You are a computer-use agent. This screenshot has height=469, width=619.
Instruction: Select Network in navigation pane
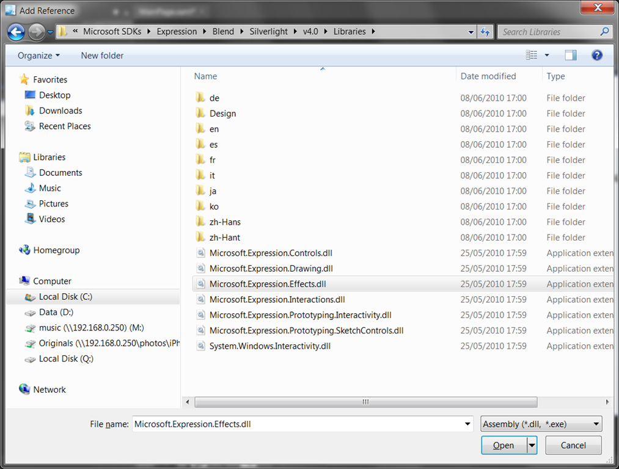(x=49, y=390)
